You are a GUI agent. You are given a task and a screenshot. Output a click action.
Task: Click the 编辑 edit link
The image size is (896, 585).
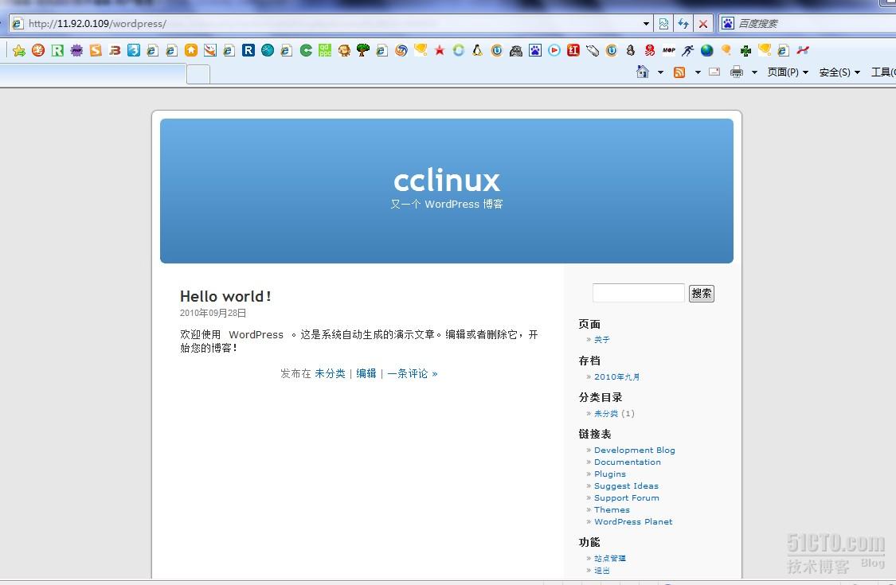[x=366, y=373]
